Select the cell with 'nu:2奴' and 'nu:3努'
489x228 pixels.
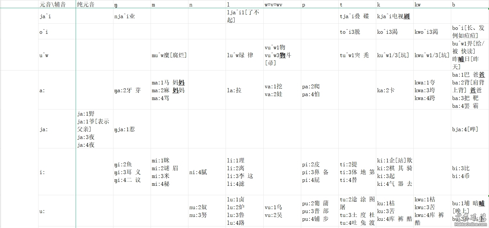207,211
